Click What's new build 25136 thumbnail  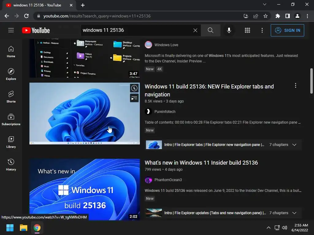[85, 189]
